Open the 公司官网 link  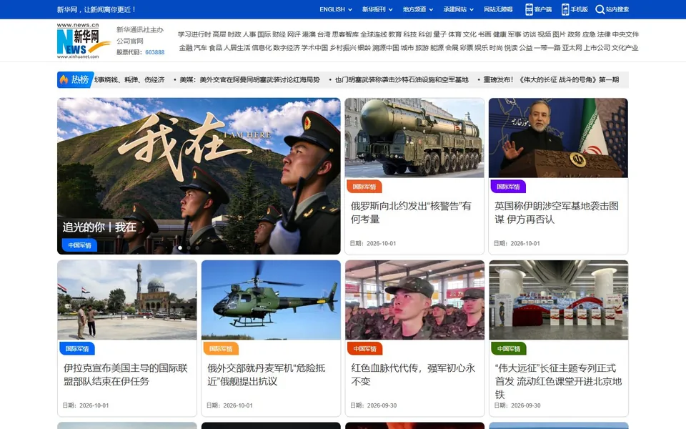(x=130, y=41)
